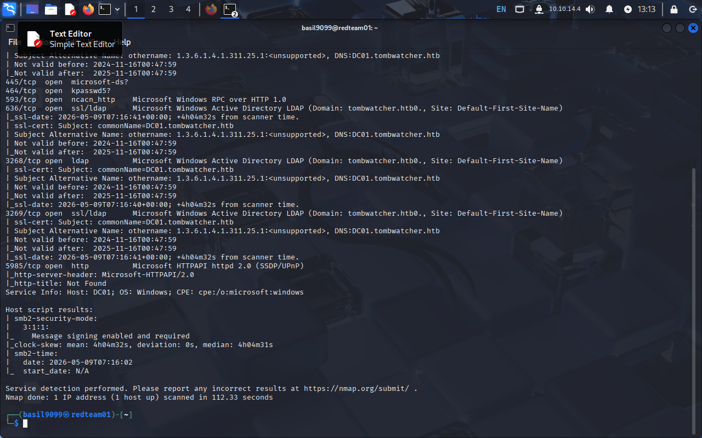Click the terminal cursor after the $ prompt

(x=25, y=424)
